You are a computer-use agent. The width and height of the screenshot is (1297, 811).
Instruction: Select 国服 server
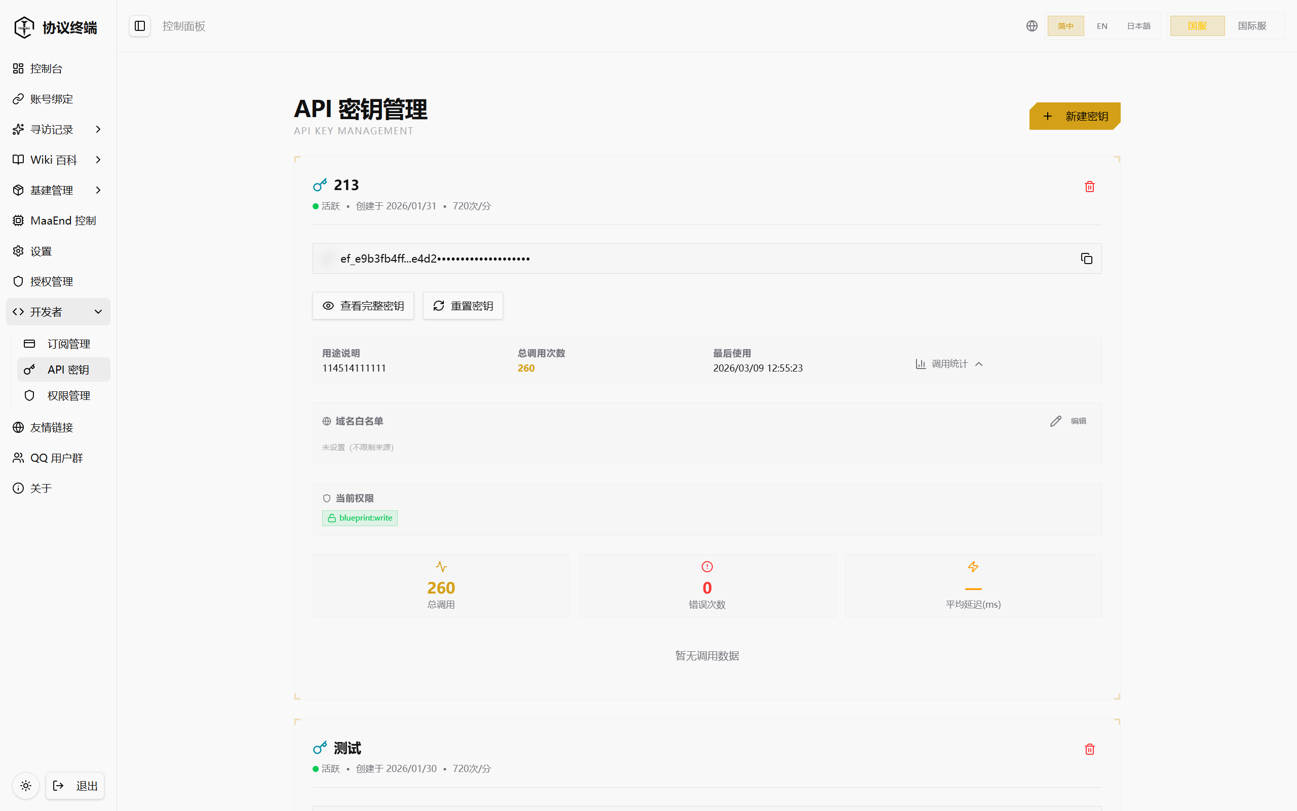[x=1197, y=26]
